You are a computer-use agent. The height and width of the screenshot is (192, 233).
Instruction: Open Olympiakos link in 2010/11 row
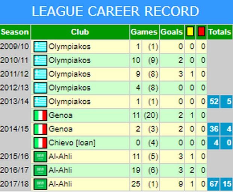coord(70,61)
